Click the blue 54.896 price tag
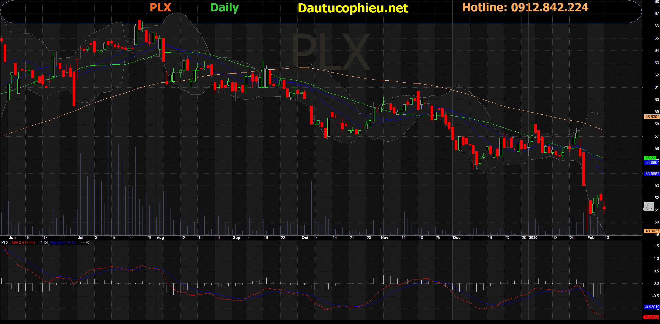Screen dimensions: 660x324 651,163
